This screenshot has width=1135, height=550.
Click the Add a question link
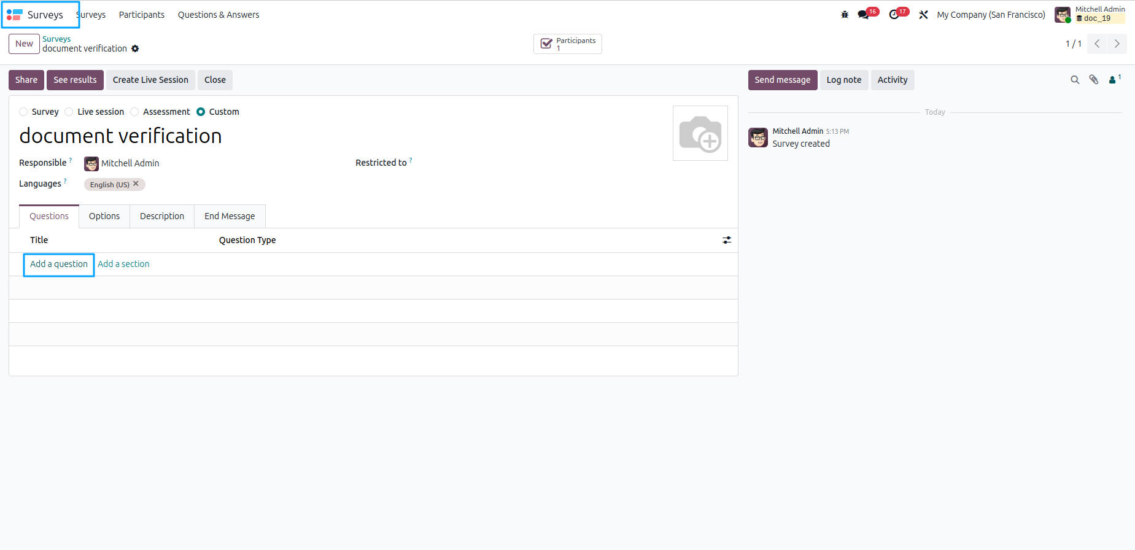pos(59,264)
